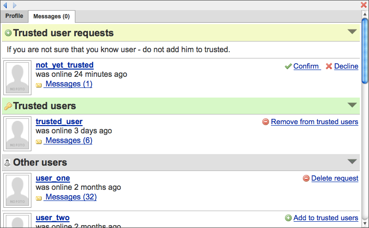Screen dimensions: 369x228
Task: Open Messages (32) for user_one
Action: 71,197
